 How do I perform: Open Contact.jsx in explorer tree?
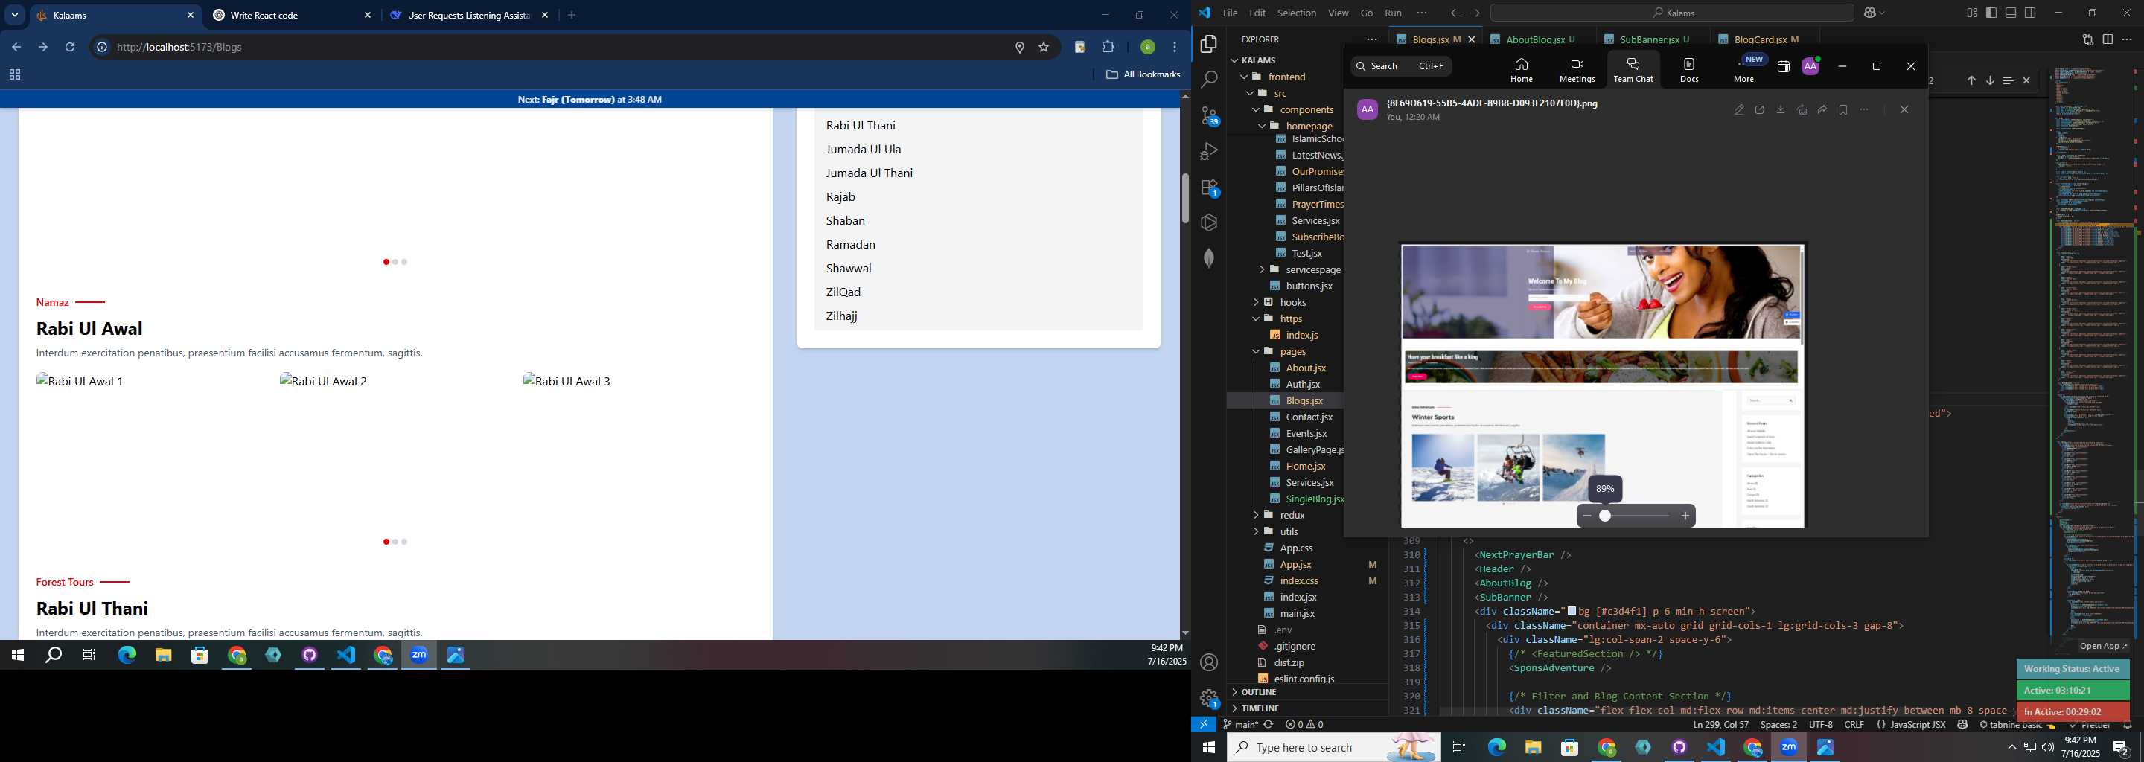pos(1309,417)
